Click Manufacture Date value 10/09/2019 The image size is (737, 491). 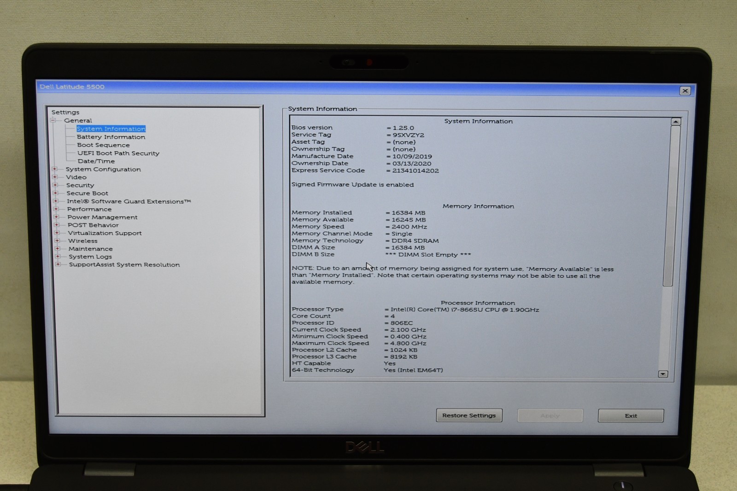(412, 157)
